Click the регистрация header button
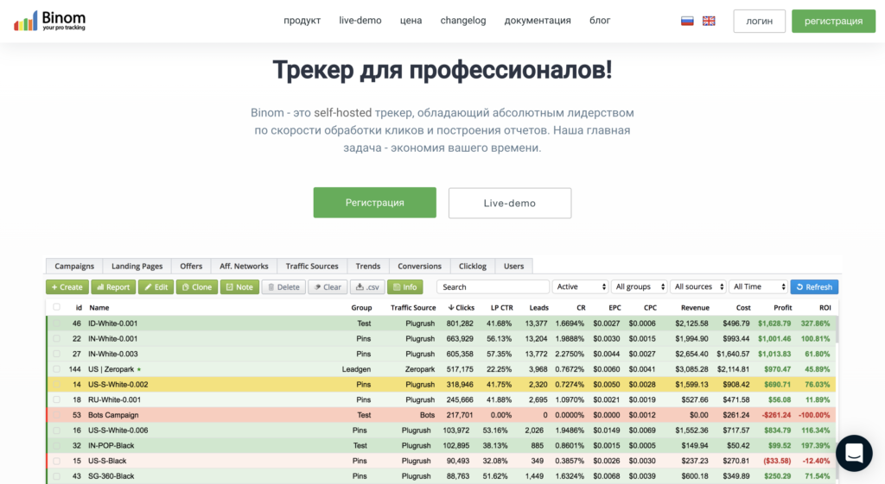Image resolution: width=885 pixels, height=484 pixels. click(x=833, y=21)
